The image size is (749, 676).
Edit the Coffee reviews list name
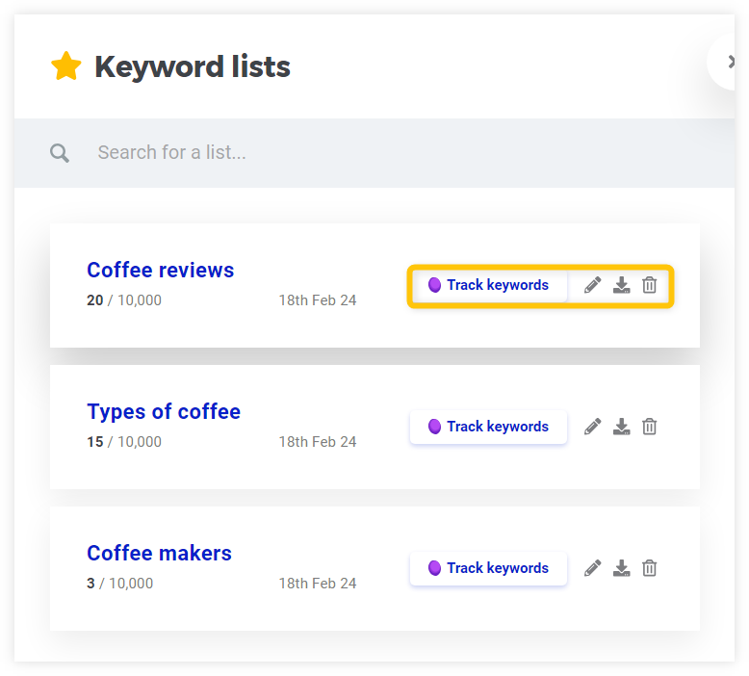point(593,285)
